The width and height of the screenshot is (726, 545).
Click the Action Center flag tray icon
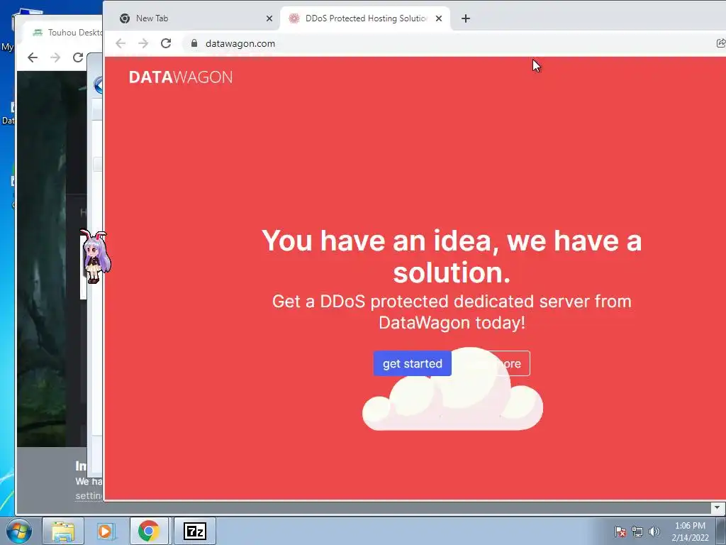[x=620, y=532]
